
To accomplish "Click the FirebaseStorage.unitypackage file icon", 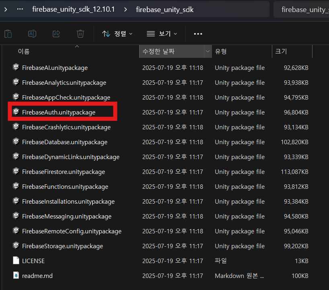I will point(16,246).
